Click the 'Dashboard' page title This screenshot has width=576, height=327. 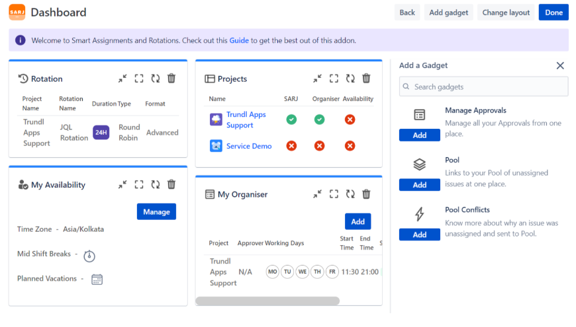[58, 12]
